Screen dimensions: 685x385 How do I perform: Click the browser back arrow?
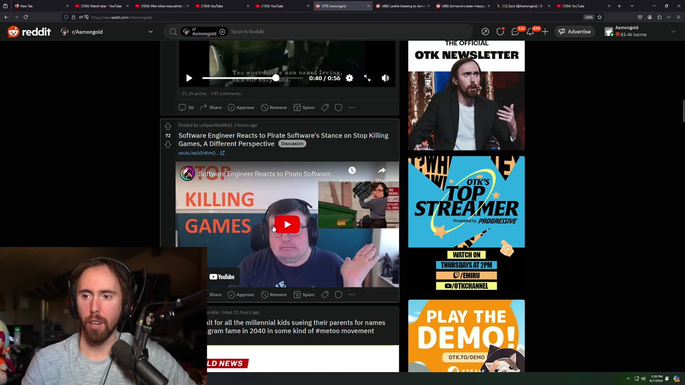click(6, 17)
